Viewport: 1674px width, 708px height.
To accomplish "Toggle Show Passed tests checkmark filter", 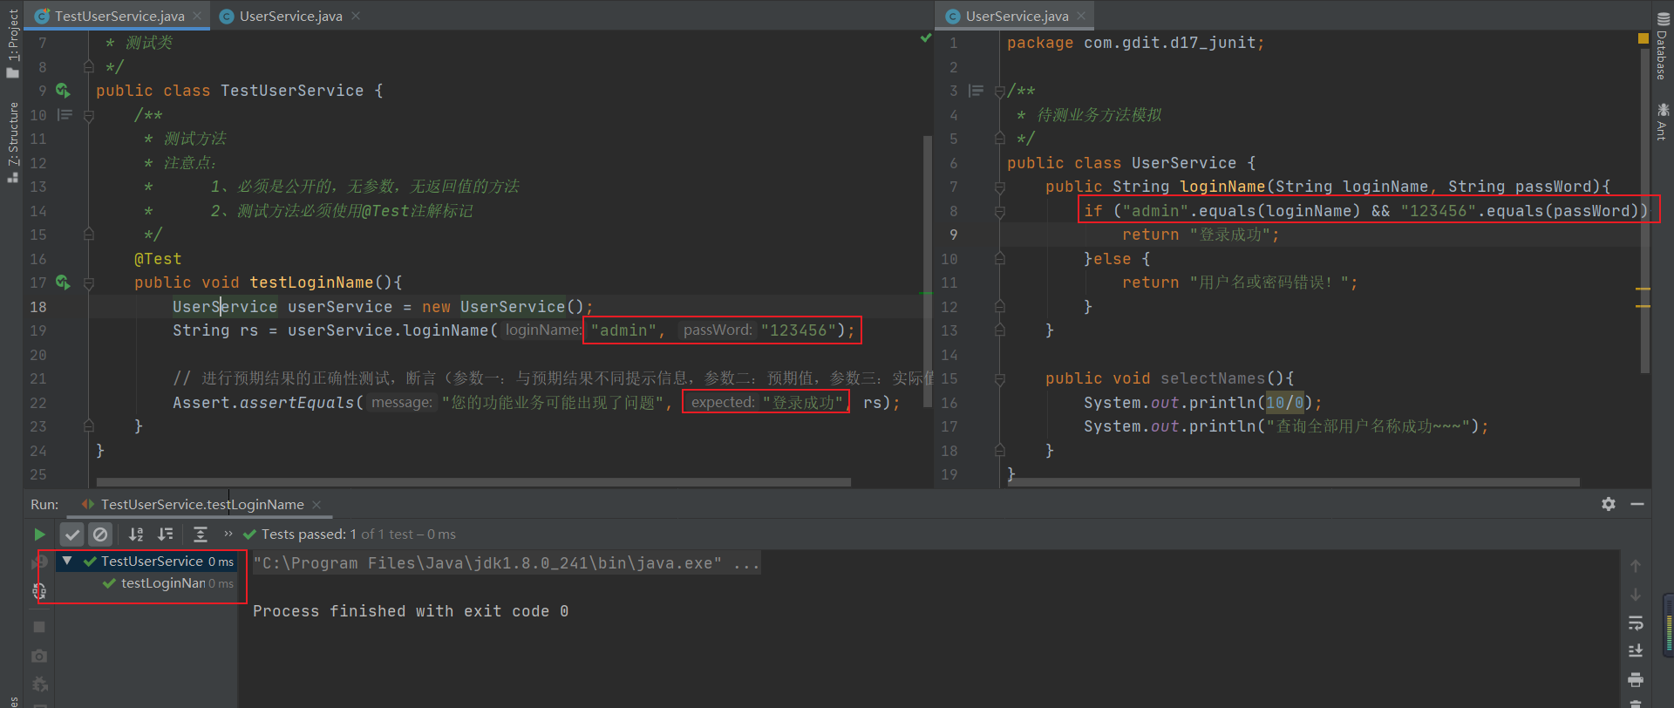I will [72, 534].
